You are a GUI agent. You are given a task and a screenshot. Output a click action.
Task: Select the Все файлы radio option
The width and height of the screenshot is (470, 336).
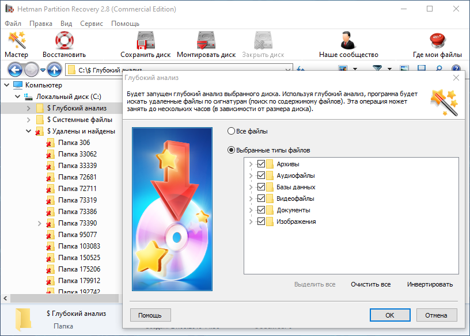click(232, 131)
